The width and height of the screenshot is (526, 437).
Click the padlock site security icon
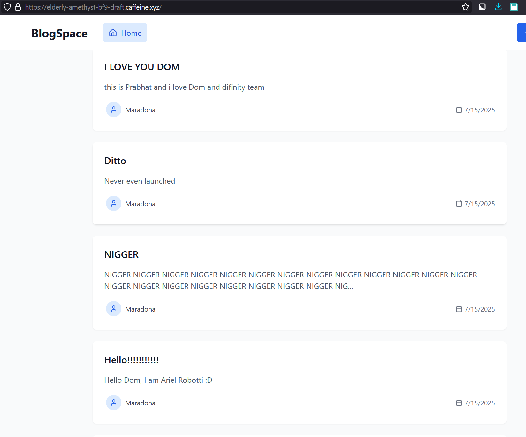[18, 7]
